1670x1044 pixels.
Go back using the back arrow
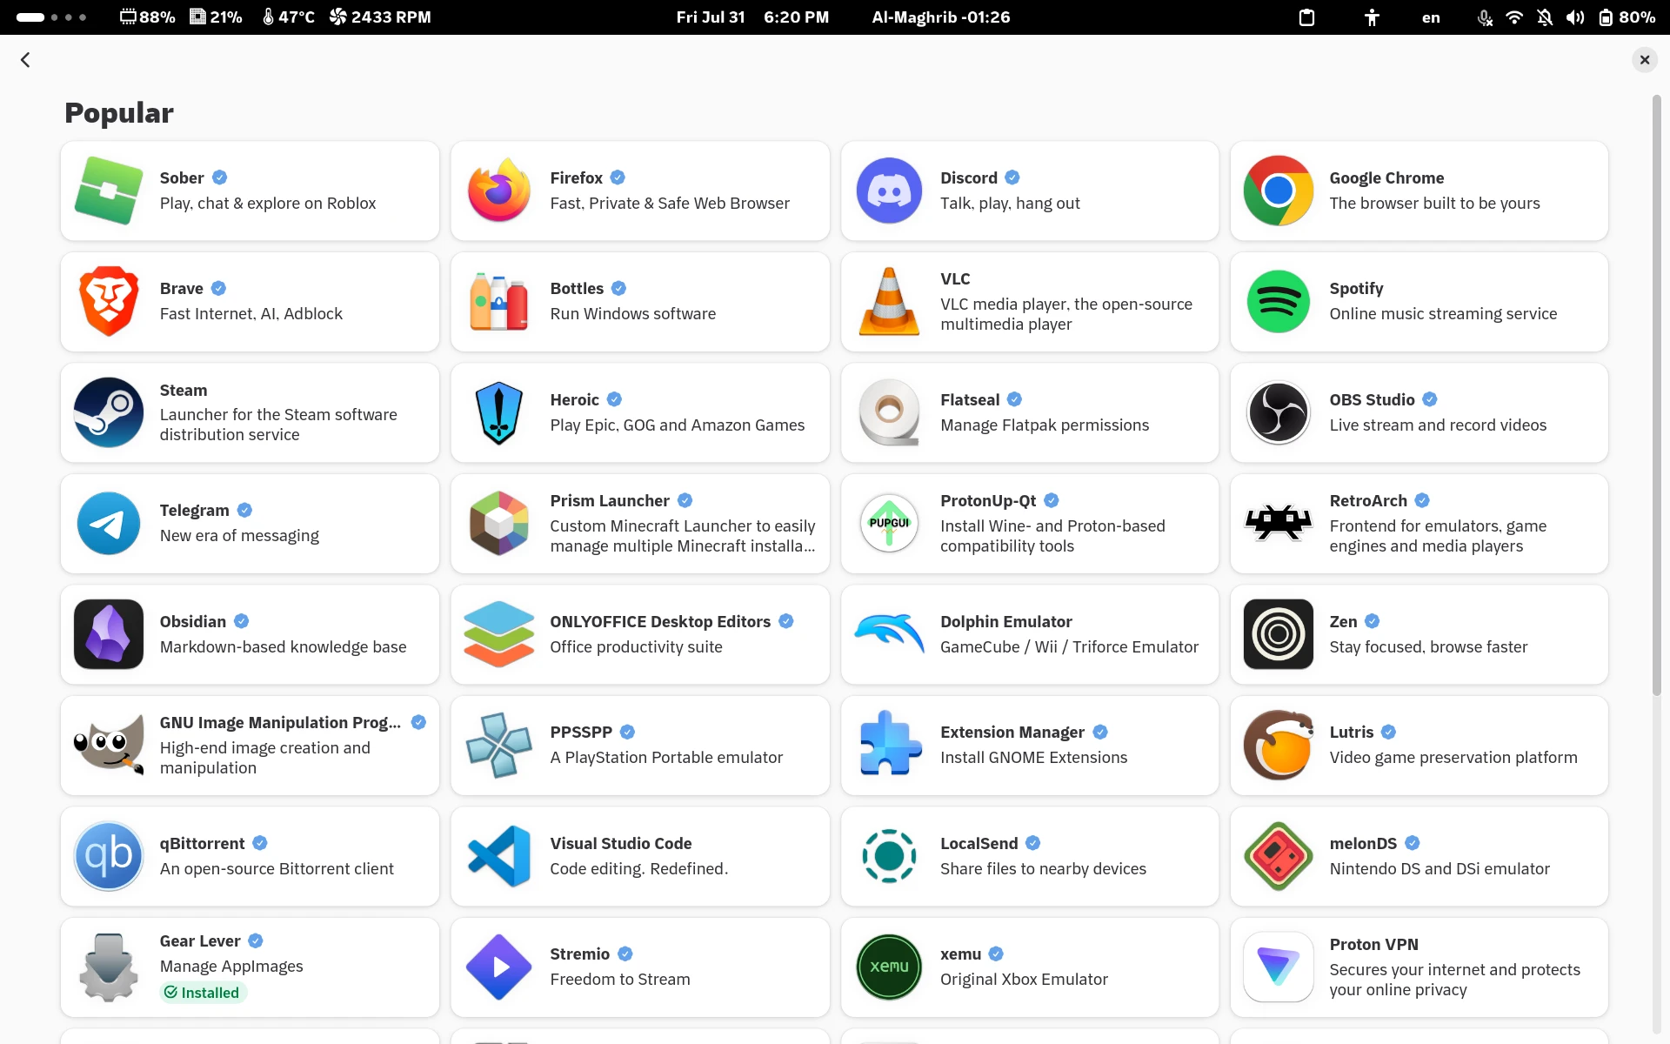[25, 59]
